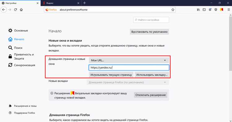
Task: Show the sidebar via toolbar icon
Action: [x=204, y=10]
